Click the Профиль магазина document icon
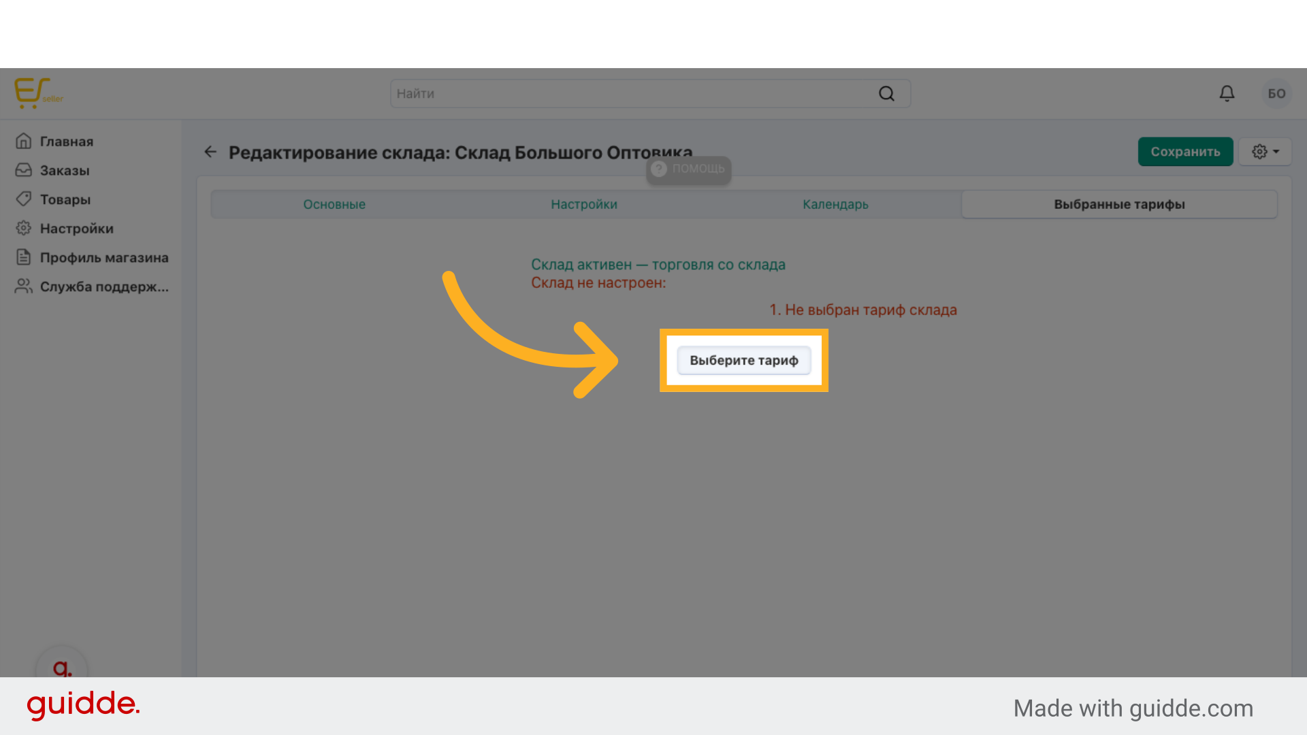Screen dimensions: 1307x735 (x=24, y=257)
